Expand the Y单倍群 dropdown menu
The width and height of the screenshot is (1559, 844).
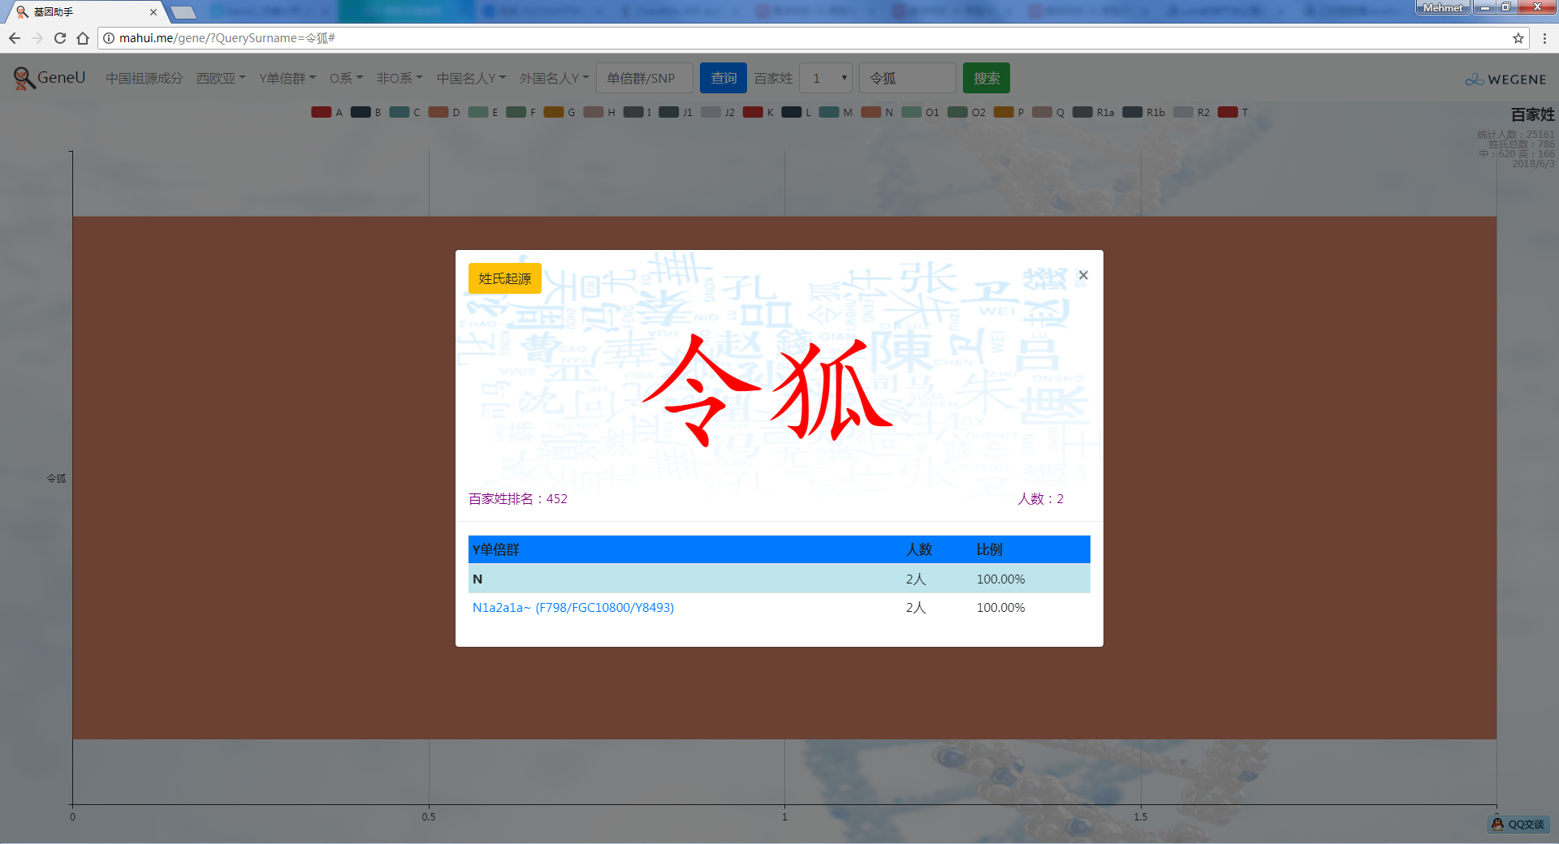click(287, 78)
